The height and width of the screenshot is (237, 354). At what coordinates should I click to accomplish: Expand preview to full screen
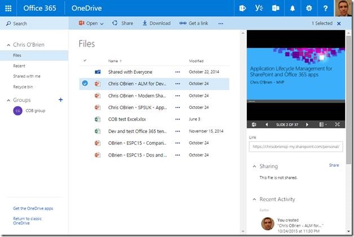pos(337,124)
